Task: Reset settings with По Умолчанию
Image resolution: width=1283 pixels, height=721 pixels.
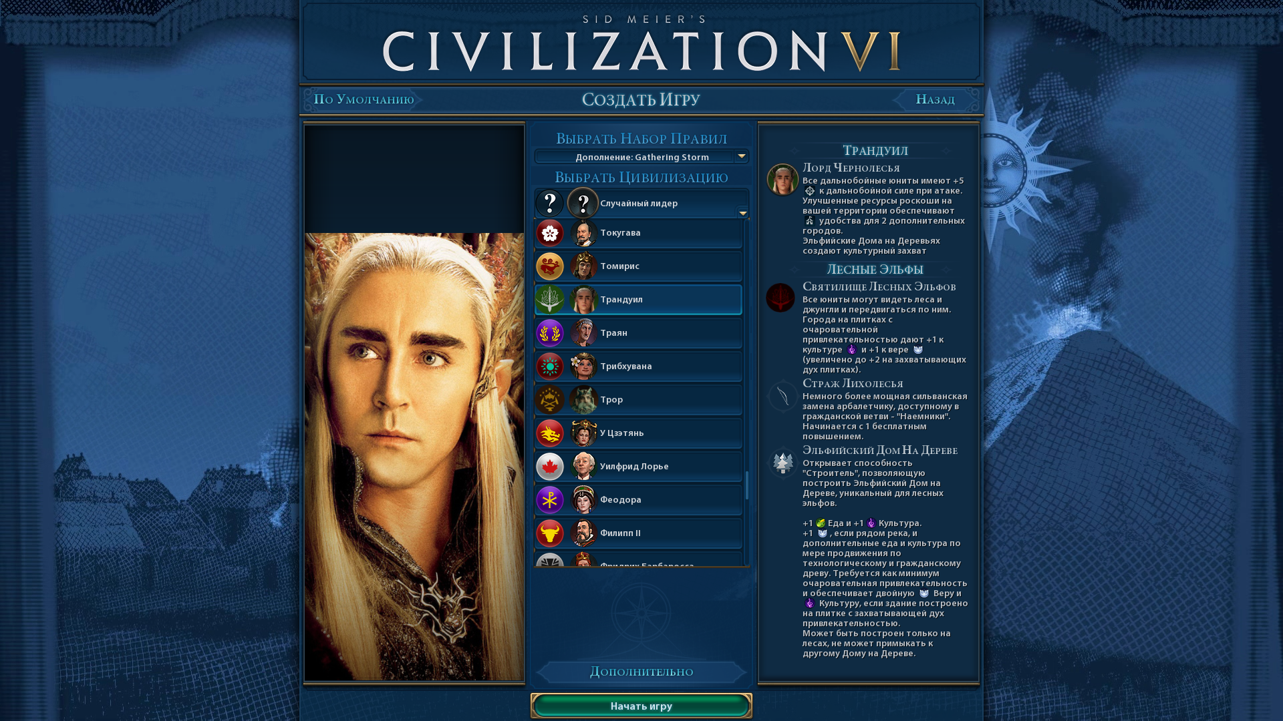Action: (x=364, y=99)
